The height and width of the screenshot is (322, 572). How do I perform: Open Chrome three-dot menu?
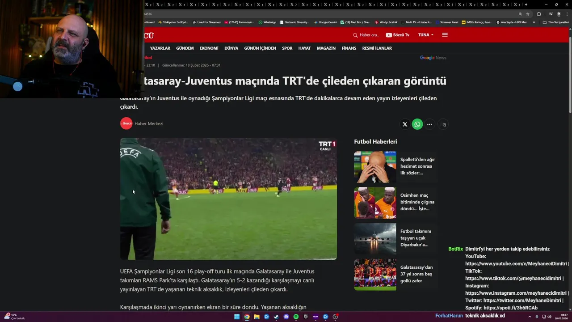tap(567, 14)
